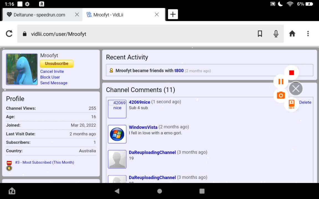Select the Channel Views value 255
319x199 pixels.
92,108
